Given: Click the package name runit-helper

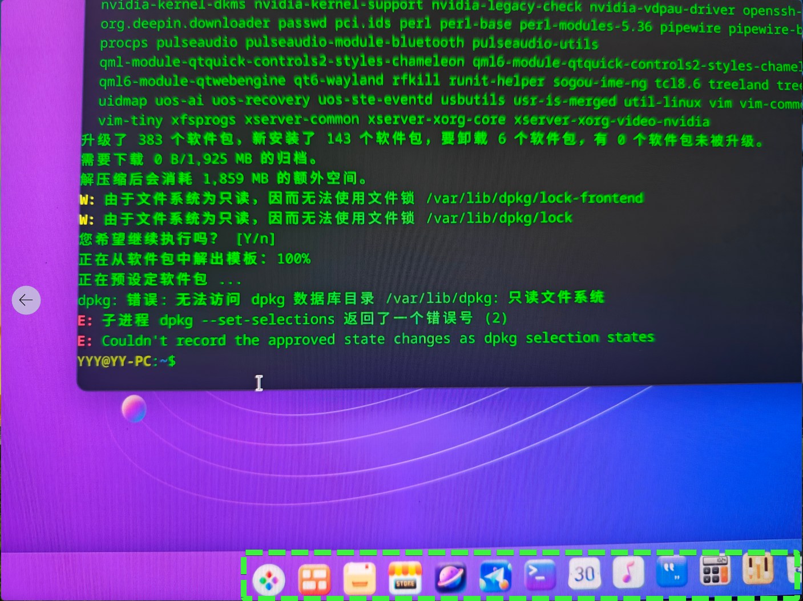Looking at the screenshot, I should pos(497,81).
